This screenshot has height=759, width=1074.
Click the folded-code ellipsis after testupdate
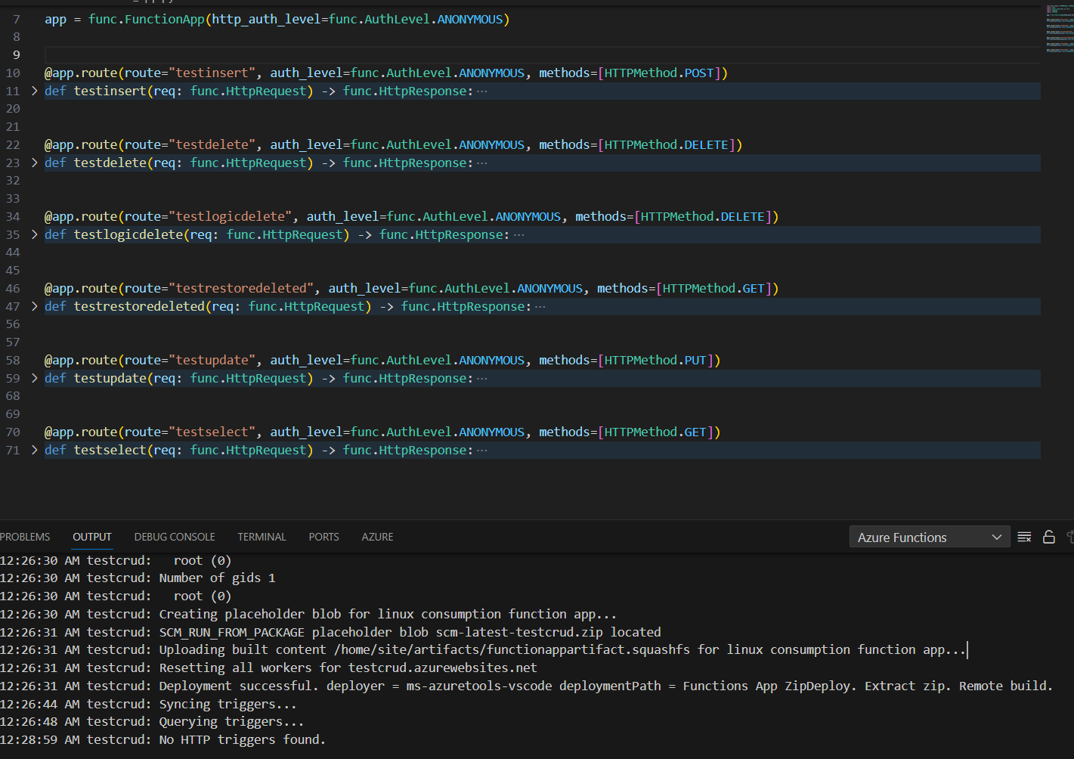pyautogui.click(x=482, y=378)
